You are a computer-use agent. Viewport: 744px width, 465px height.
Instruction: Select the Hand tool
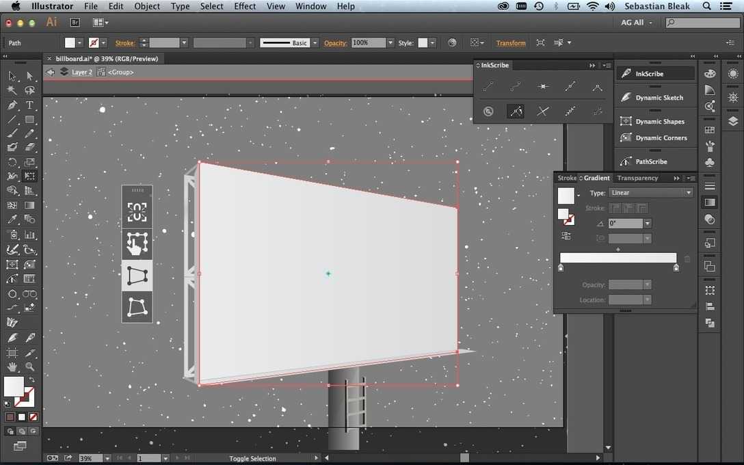(12, 367)
